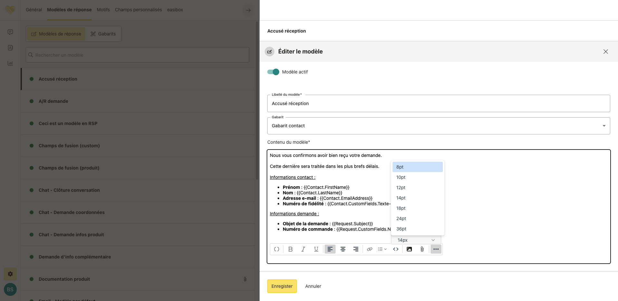Select 18pt from font size list
618x301 pixels.
(x=401, y=208)
